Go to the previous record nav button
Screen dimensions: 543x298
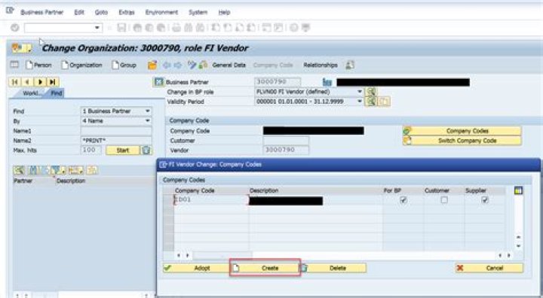tap(27, 82)
